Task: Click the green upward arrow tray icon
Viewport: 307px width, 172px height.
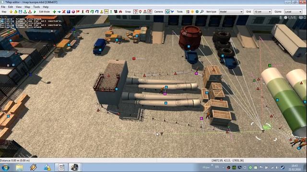Action: point(25,12)
